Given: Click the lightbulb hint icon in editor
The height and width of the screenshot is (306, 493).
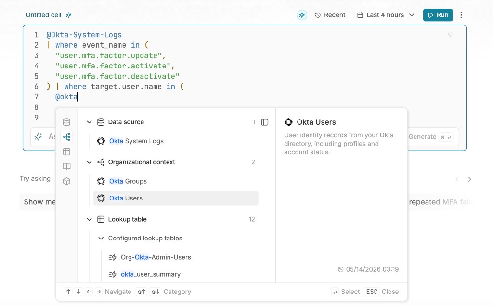Looking at the screenshot, I should pyautogui.click(x=450, y=35).
